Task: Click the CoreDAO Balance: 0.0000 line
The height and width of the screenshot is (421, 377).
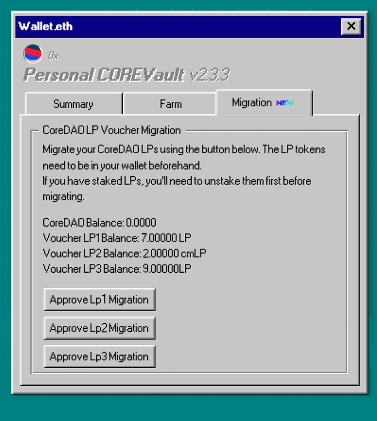Action: [x=99, y=223]
